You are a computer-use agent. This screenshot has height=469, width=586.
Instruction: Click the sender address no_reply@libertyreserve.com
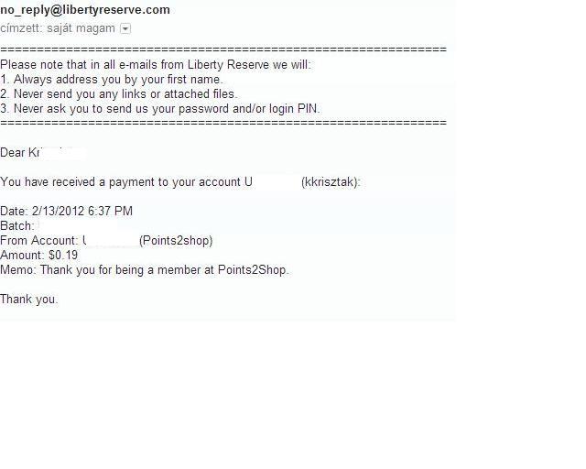(x=85, y=10)
